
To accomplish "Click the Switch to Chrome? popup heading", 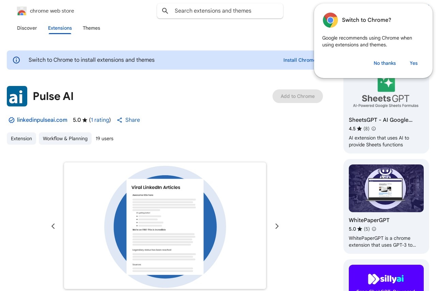I will (x=367, y=20).
